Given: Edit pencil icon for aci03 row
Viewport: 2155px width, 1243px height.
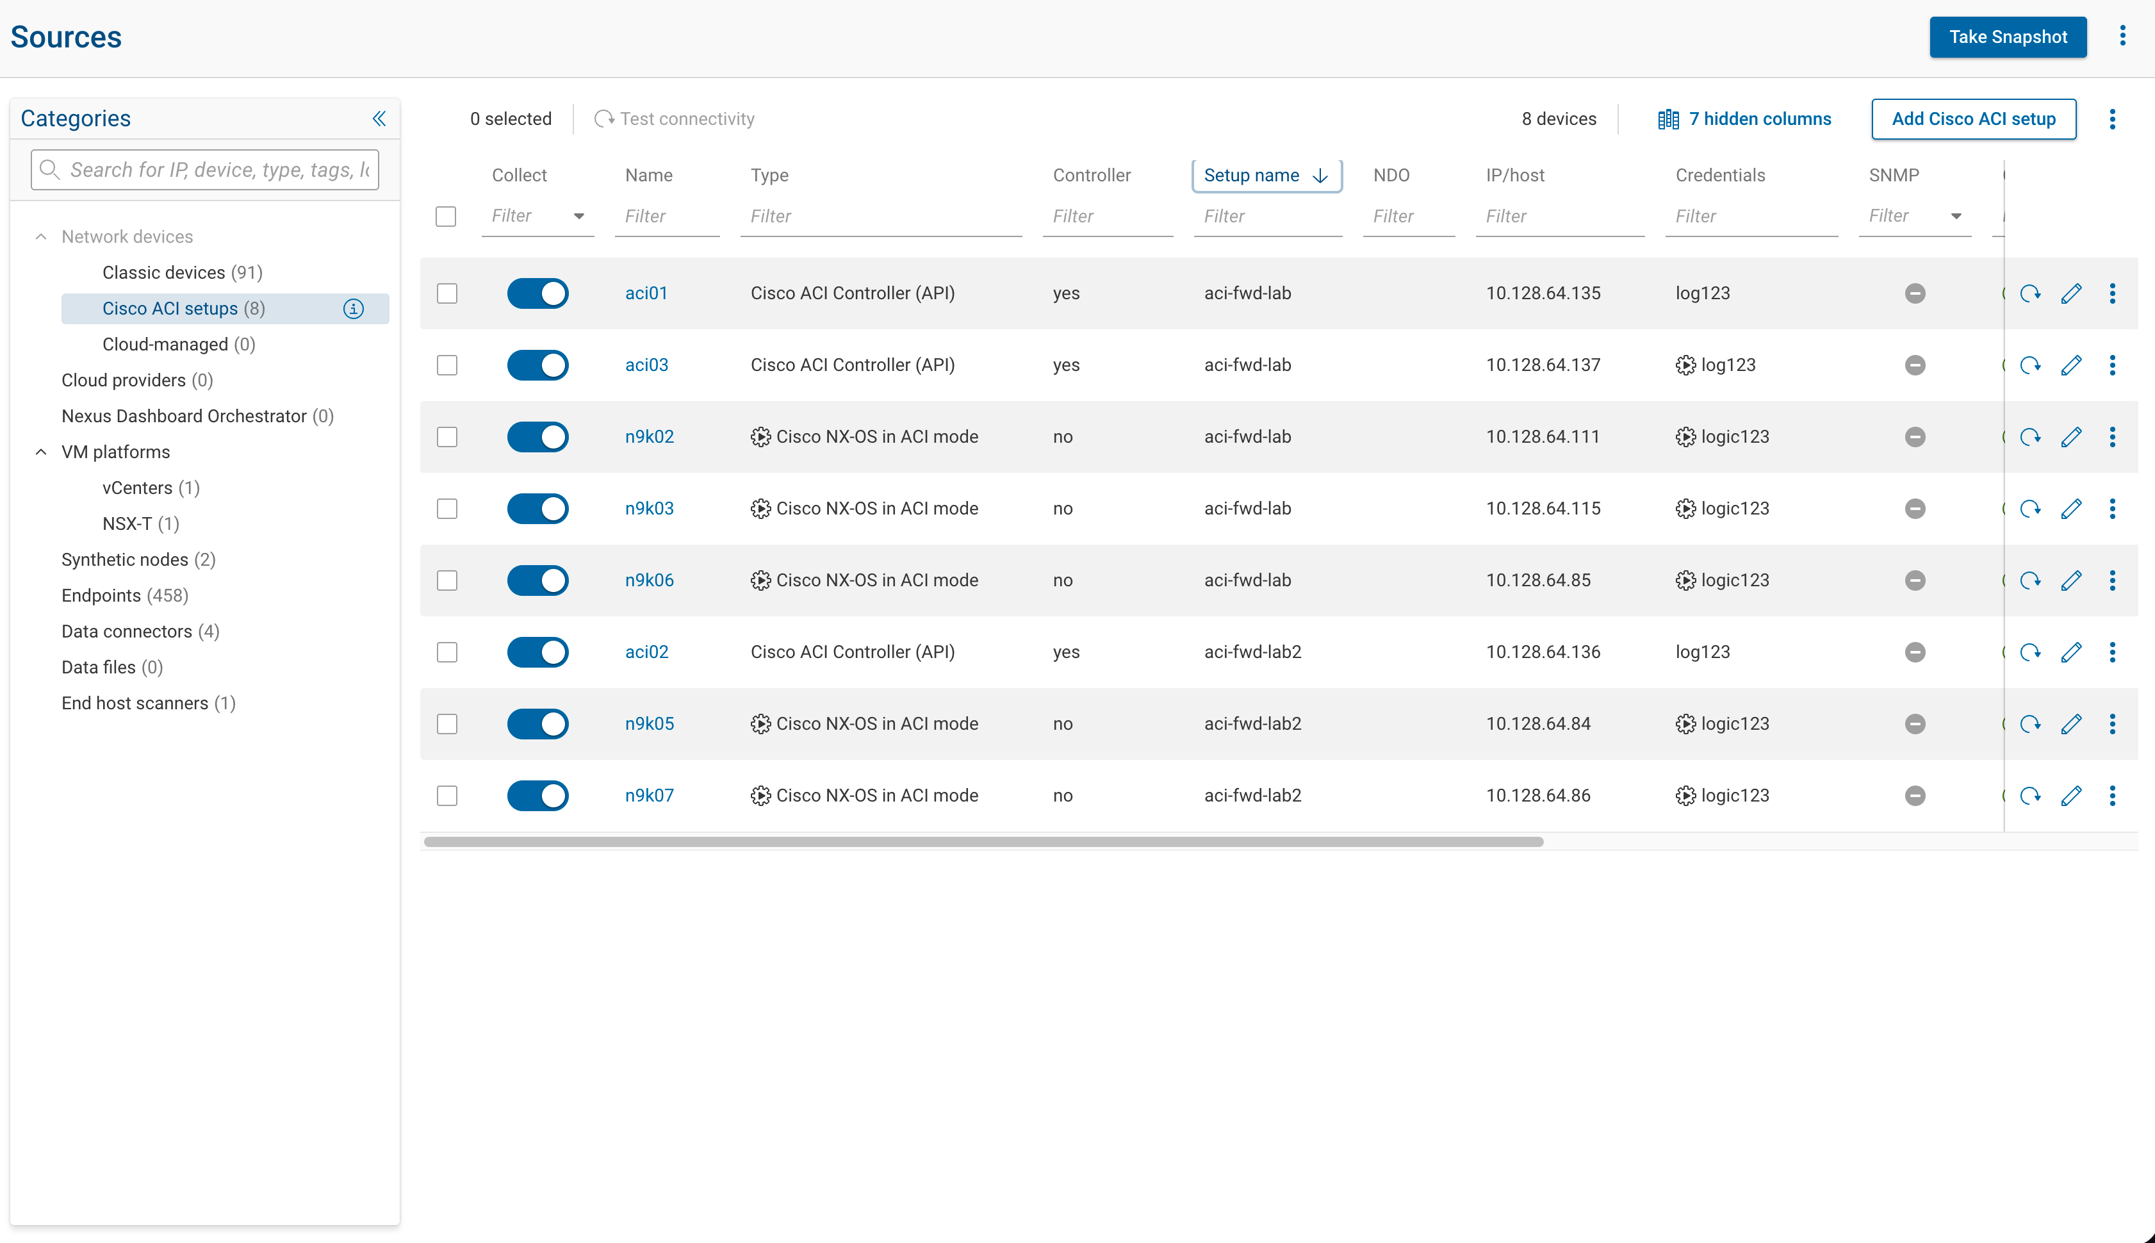Looking at the screenshot, I should pyautogui.click(x=2071, y=365).
